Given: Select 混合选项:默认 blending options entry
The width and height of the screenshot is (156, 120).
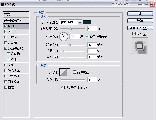Looking at the screenshot, I should click(x=16, y=21).
